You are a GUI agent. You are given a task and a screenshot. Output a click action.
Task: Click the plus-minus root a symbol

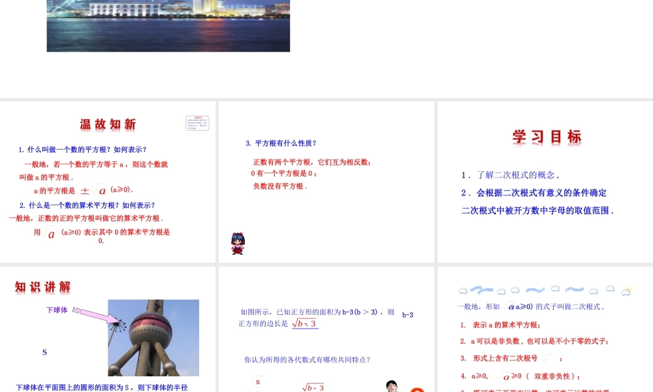pyautogui.click(x=93, y=191)
